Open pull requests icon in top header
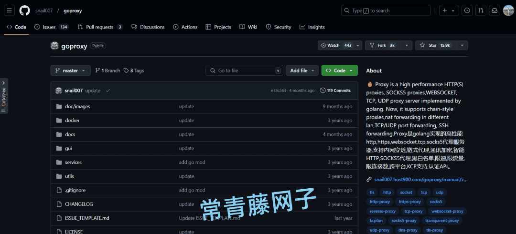 [x=481, y=10]
